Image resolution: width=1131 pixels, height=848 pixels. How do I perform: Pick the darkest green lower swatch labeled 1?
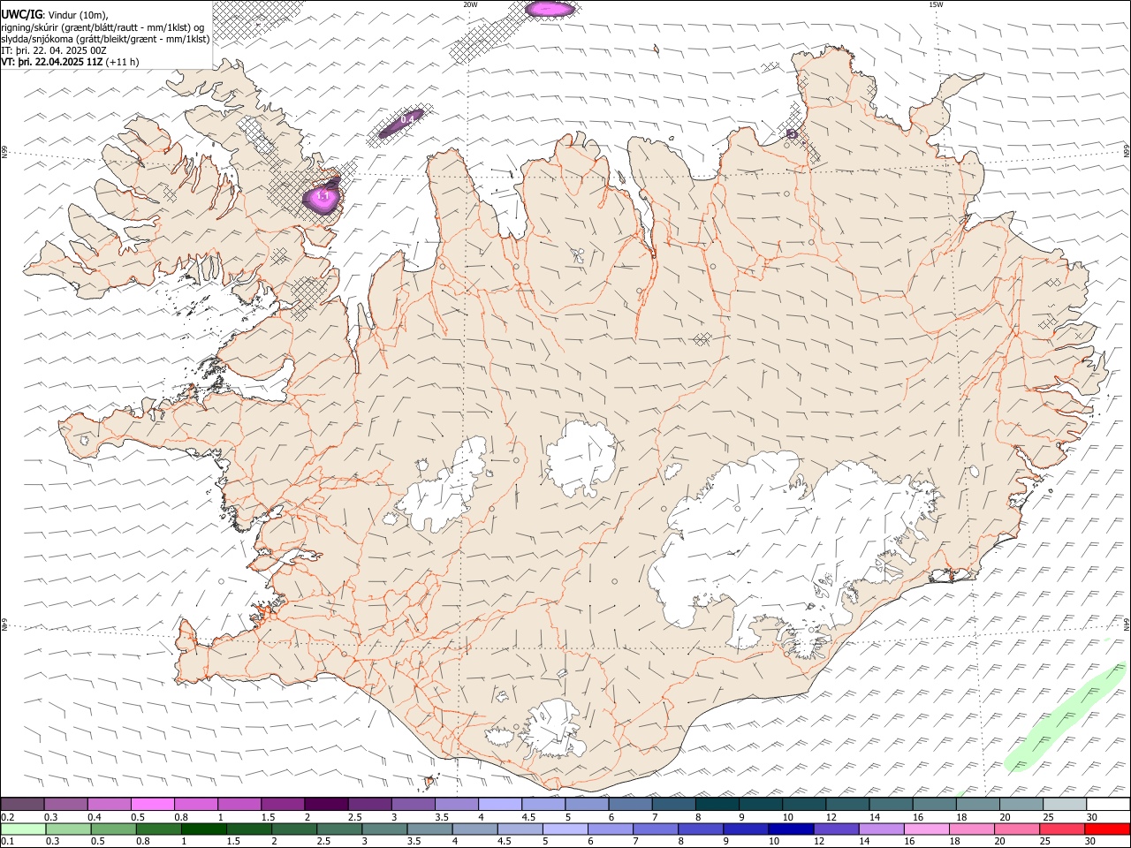[203, 829]
